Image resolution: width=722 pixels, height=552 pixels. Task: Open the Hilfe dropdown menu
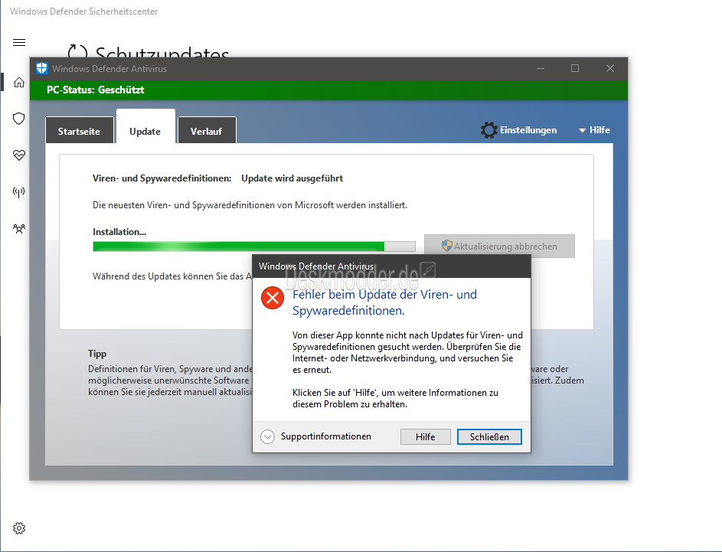pos(594,130)
